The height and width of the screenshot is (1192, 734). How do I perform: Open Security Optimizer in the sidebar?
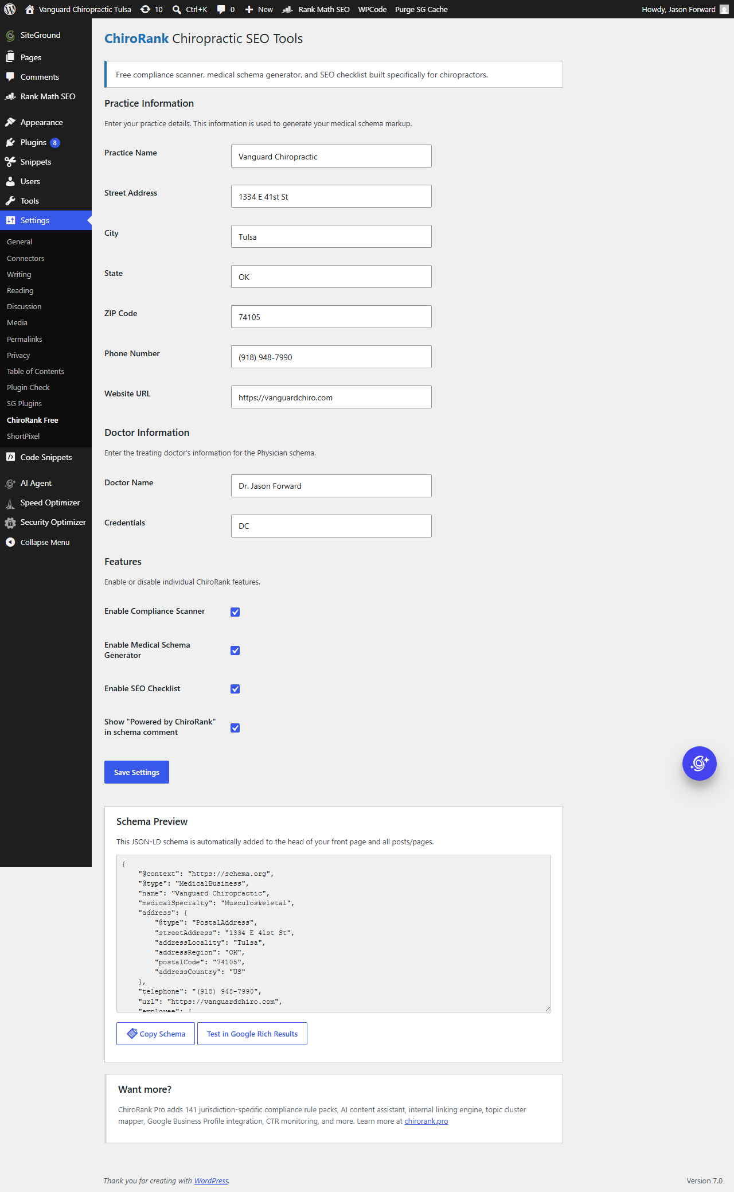(46, 522)
